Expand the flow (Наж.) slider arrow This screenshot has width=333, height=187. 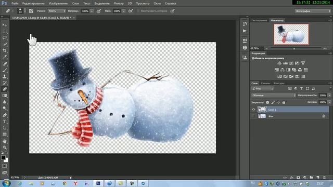pos(124,11)
